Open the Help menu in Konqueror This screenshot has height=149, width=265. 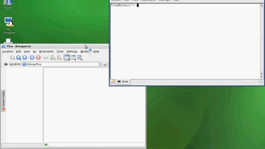[x=96, y=51]
